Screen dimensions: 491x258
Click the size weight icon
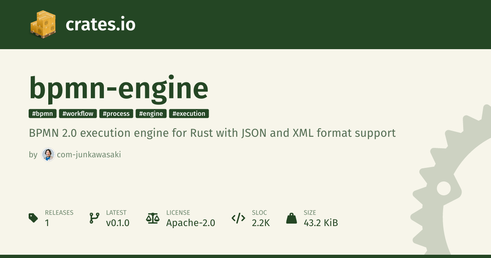291,218
